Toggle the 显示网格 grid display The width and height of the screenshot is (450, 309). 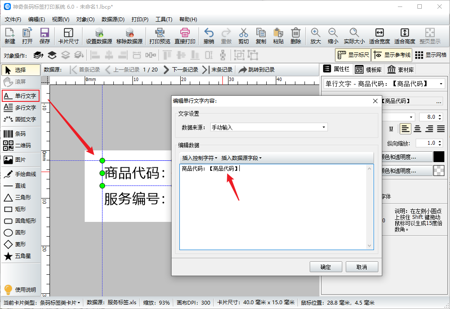pos(430,55)
